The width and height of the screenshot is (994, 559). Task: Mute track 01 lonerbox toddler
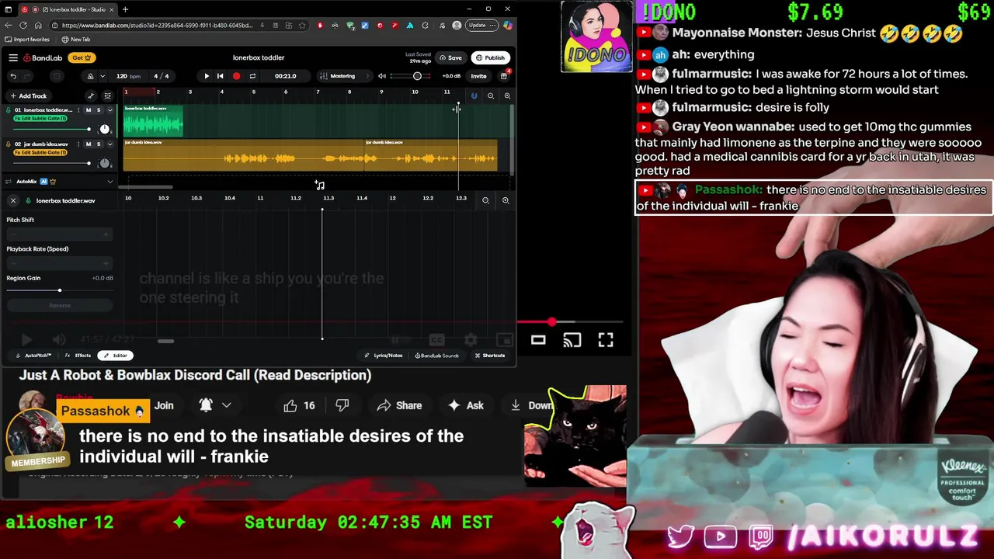tap(88, 110)
